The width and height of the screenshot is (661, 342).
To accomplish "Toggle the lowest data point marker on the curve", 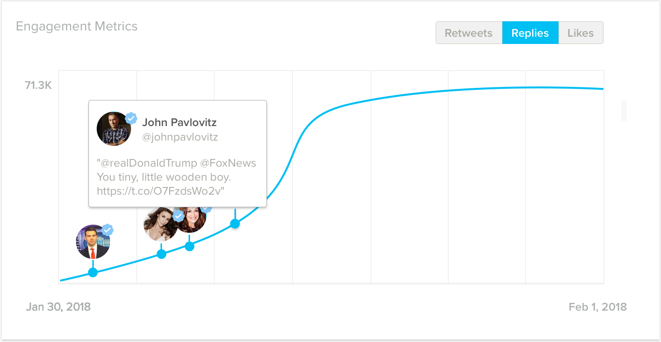I will pyautogui.click(x=92, y=272).
